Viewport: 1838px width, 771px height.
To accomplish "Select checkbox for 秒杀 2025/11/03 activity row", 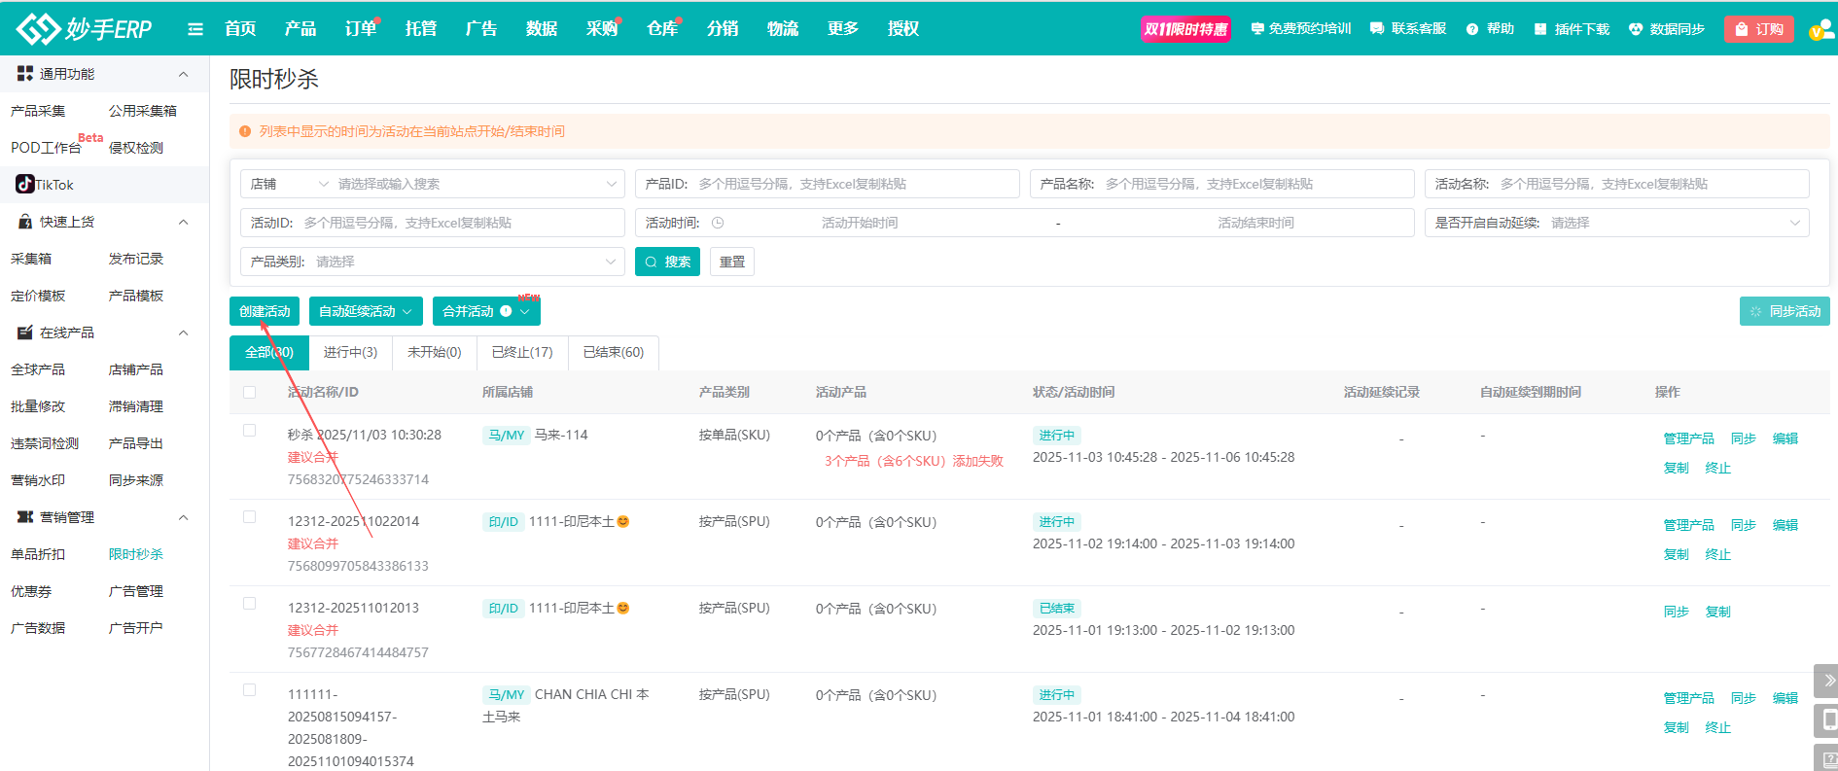I will [250, 431].
